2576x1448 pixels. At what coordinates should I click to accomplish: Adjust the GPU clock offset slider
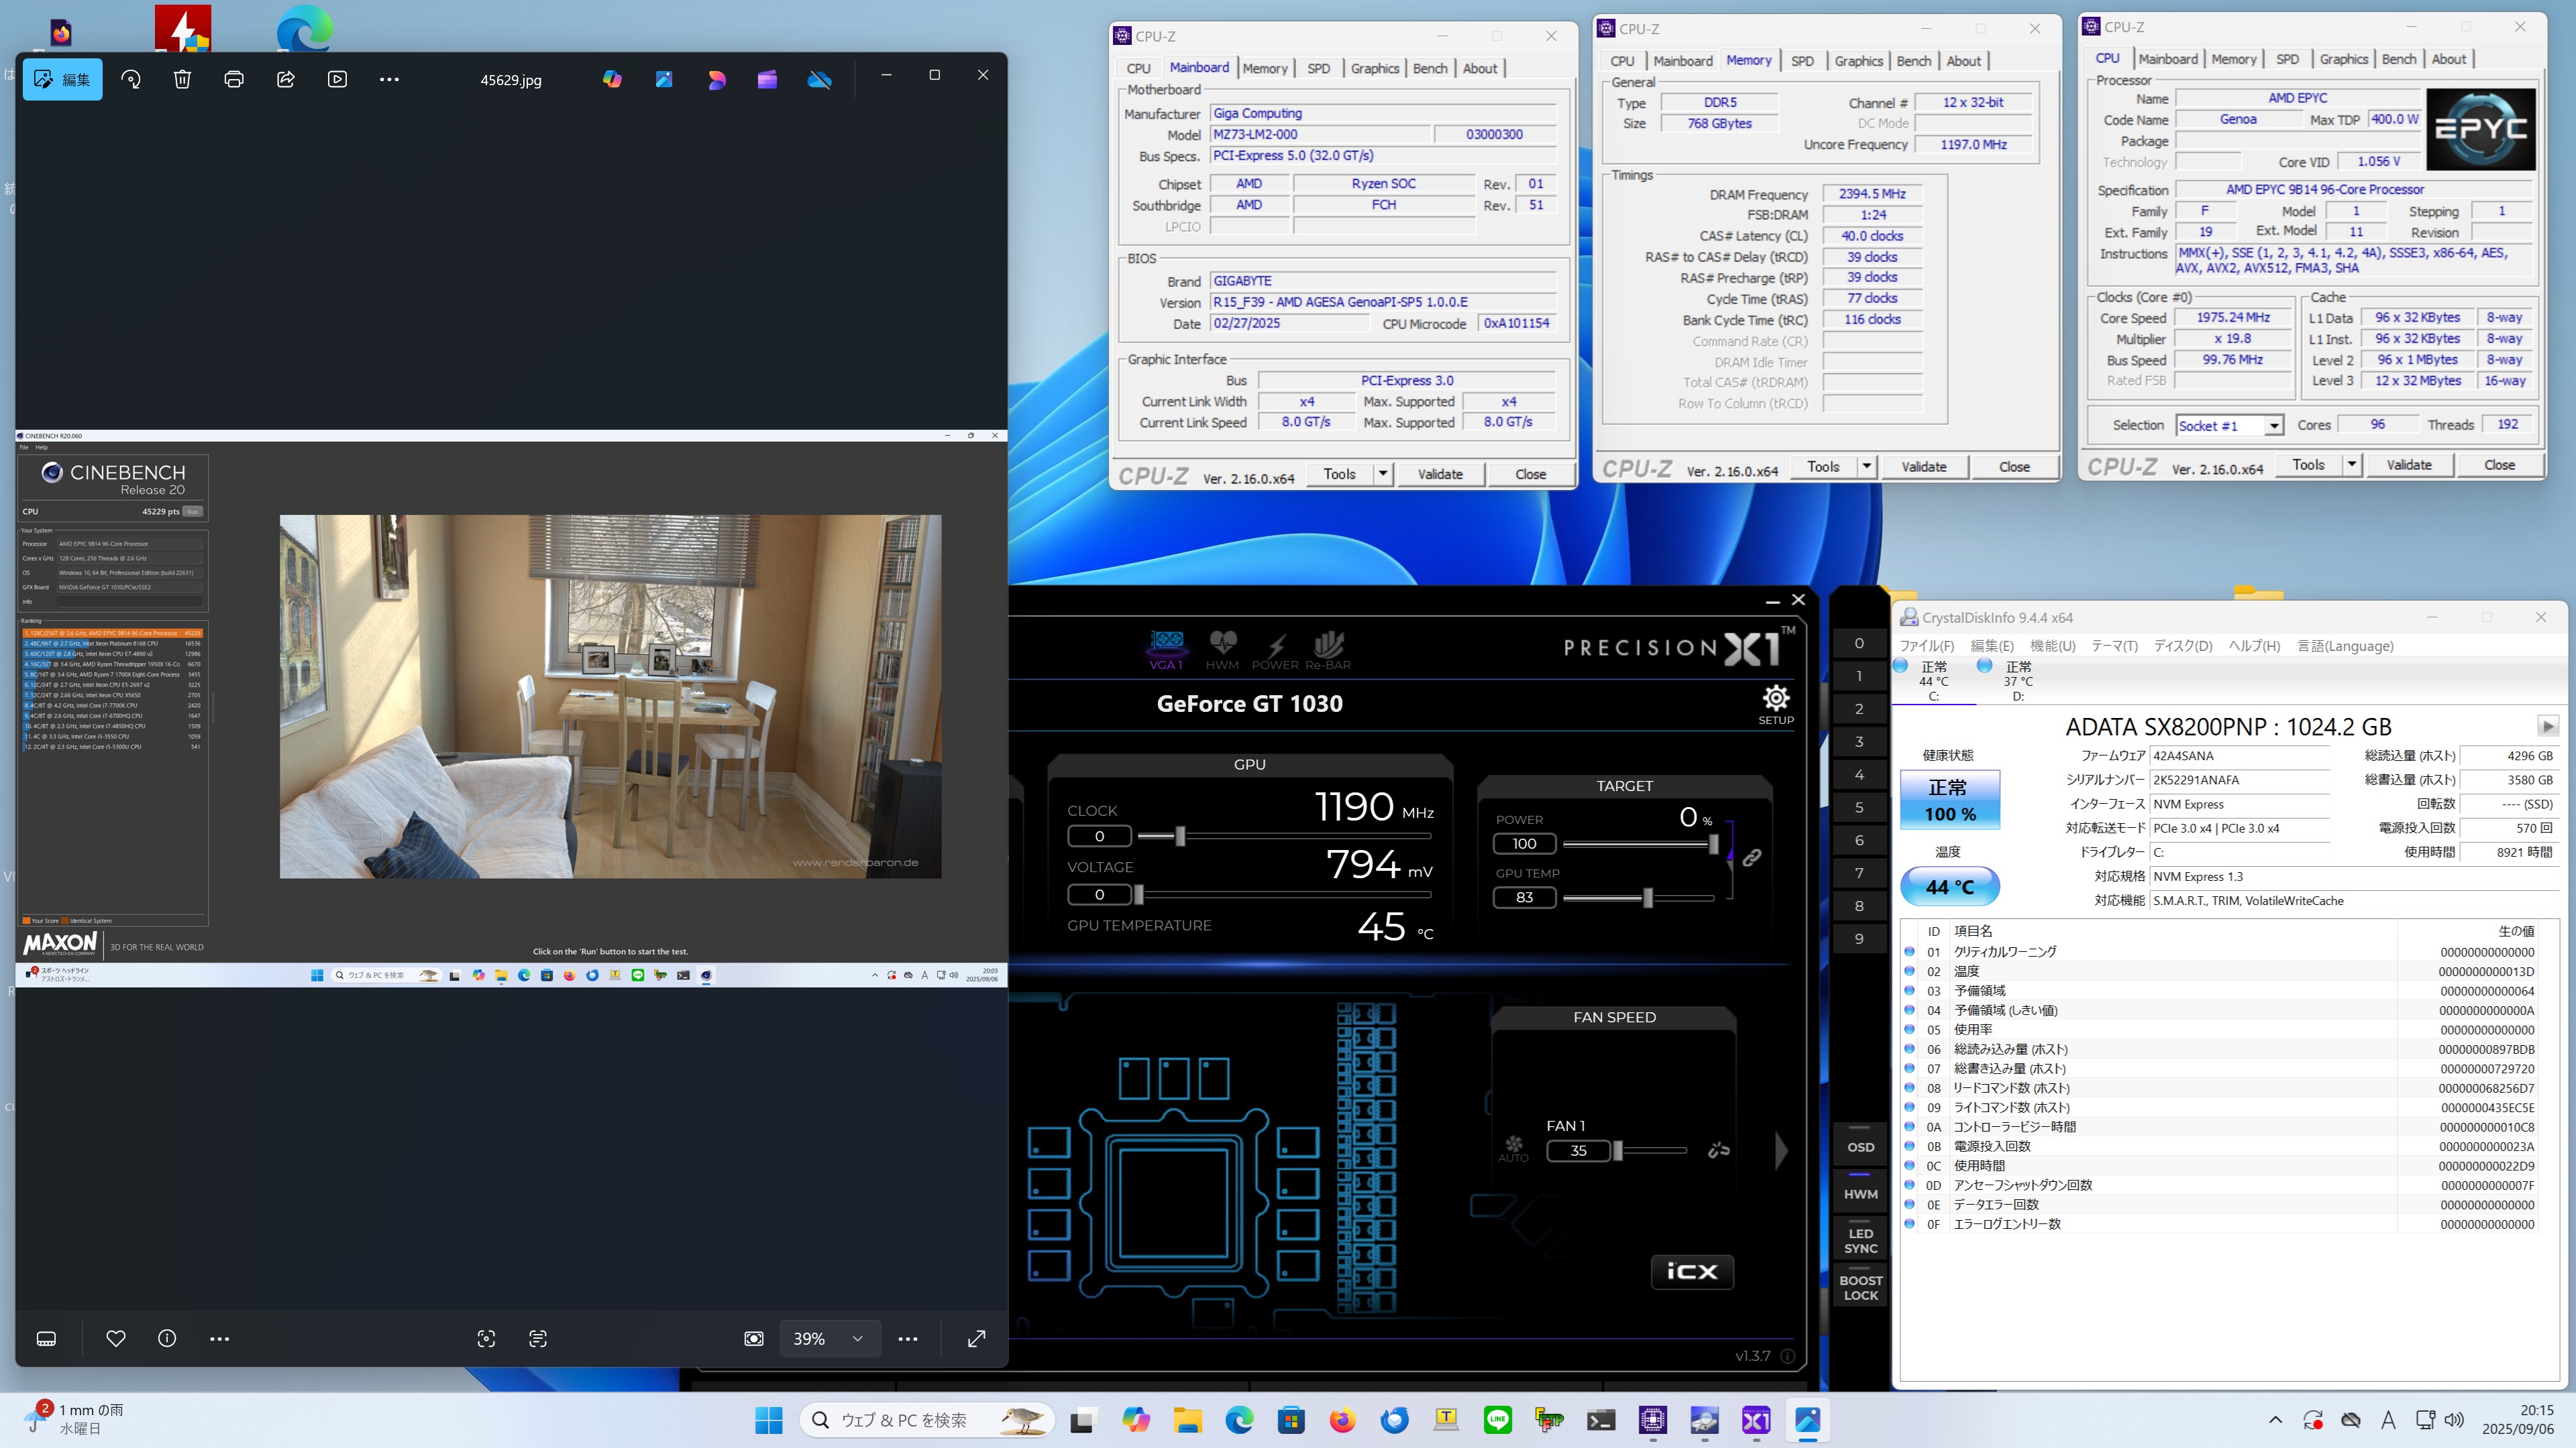click(1180, 835)
